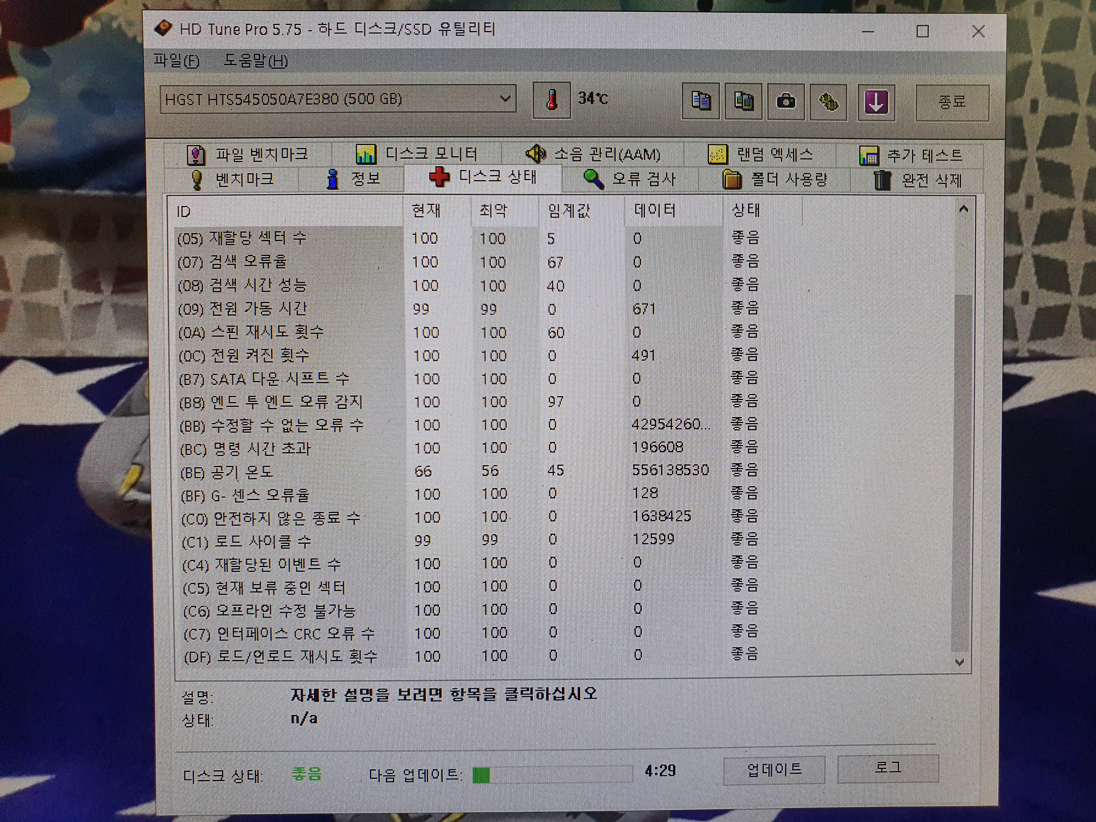This screenshot has width=1096, height=822.
Task: Select the (BF) G-센스 오류율 row
Action: tap(469, 494)
